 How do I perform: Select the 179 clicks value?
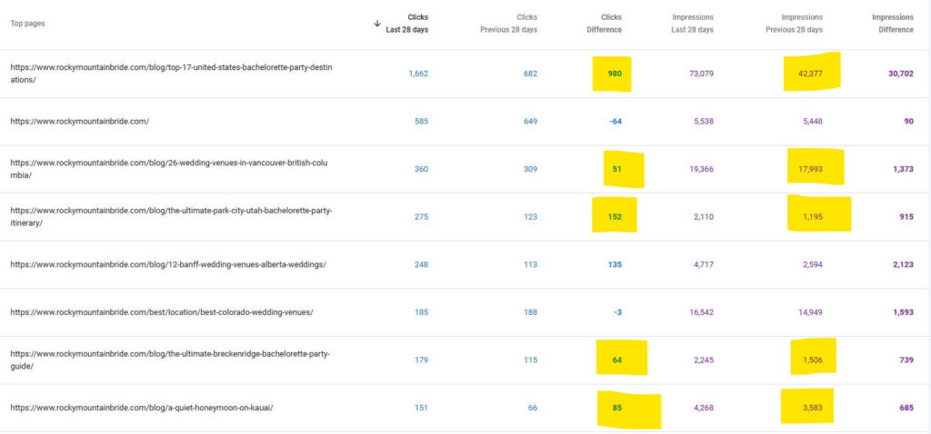pos(421,360)
